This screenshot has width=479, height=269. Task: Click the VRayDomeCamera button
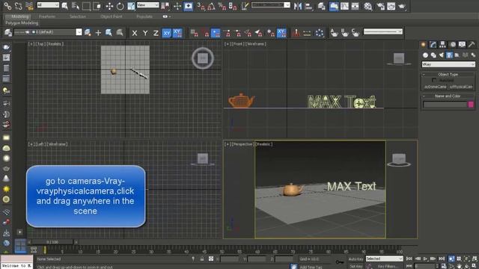click(x=436, y=87)
